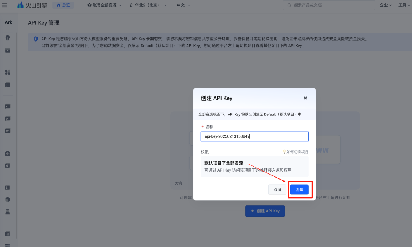Image resolution: width=412 pixels, height=247 pixels.
Task: Focus the 名称 API key name field
Action: 254,136
